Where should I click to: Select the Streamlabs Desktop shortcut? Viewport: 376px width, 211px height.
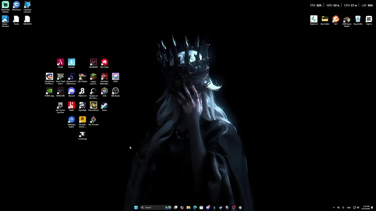pos(5,7)
